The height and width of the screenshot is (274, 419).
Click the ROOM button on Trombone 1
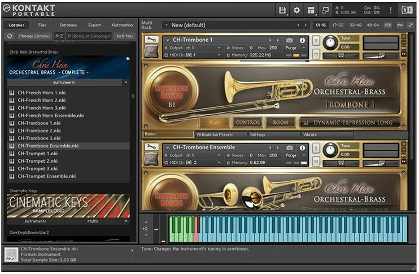[x=281, y=123]
